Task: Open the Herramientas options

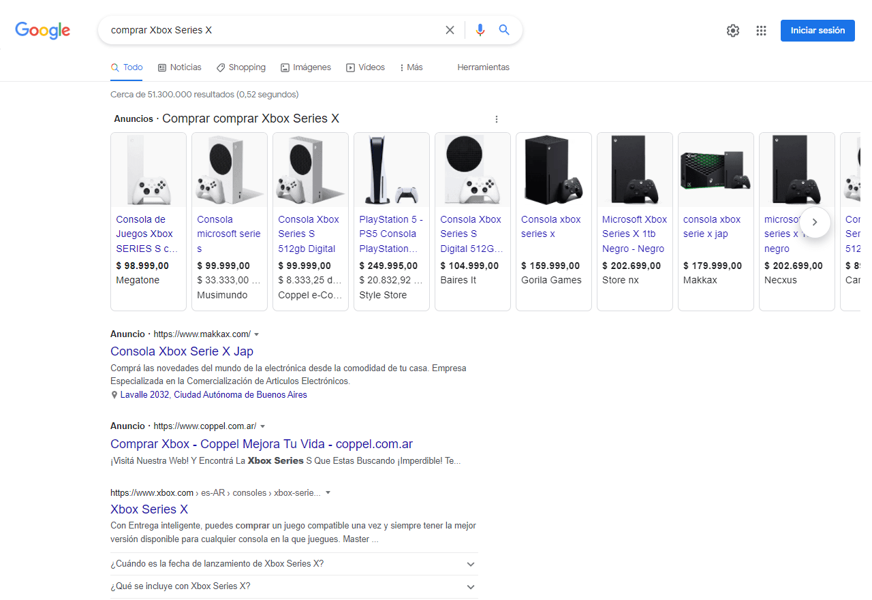Action: point(484,67)
